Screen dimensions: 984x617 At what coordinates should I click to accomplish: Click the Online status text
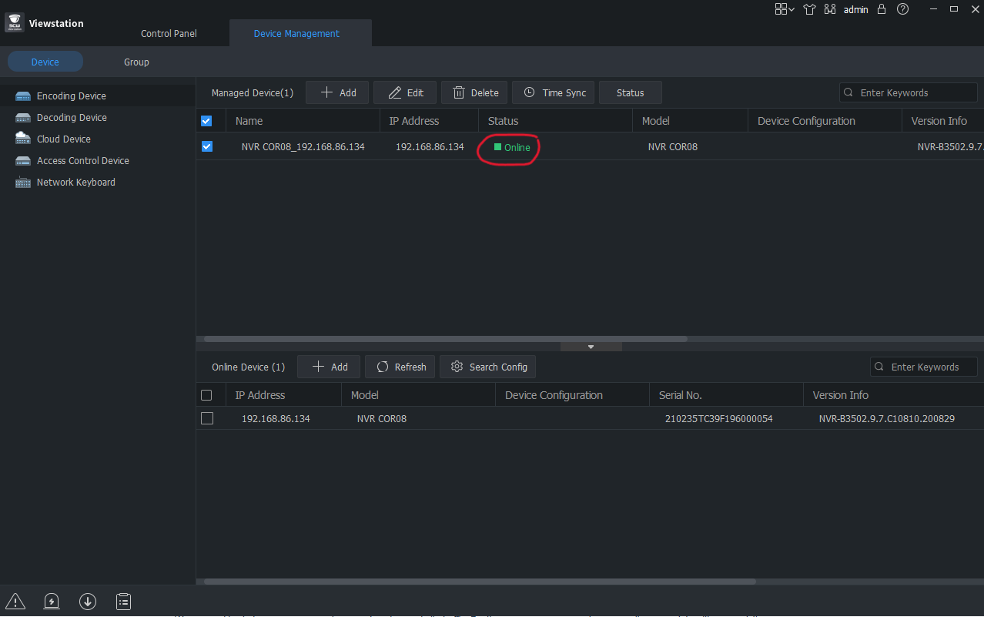[x=517, y=147]
